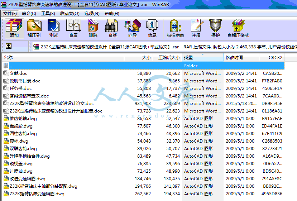Viewport: 297px width, 201px height.
Task: Click CRC32 value 791A5E3C
Action: [272, 179]
